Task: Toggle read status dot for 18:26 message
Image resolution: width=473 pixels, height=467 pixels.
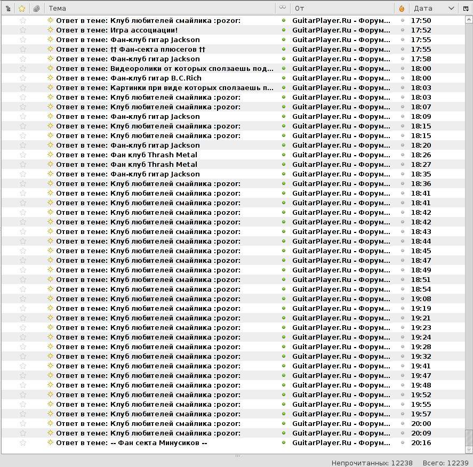Action: tap(284, 155)
